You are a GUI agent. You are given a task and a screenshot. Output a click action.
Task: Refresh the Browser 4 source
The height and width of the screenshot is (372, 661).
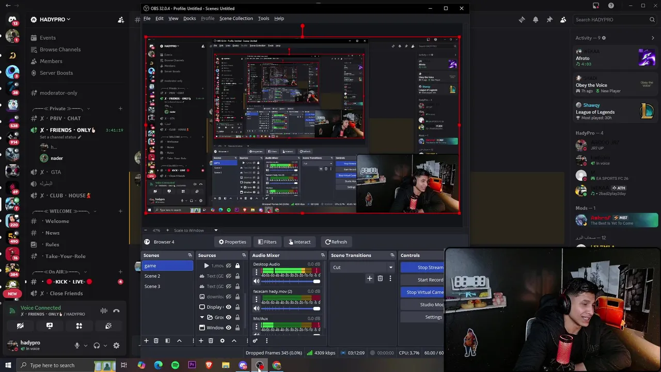336,242
